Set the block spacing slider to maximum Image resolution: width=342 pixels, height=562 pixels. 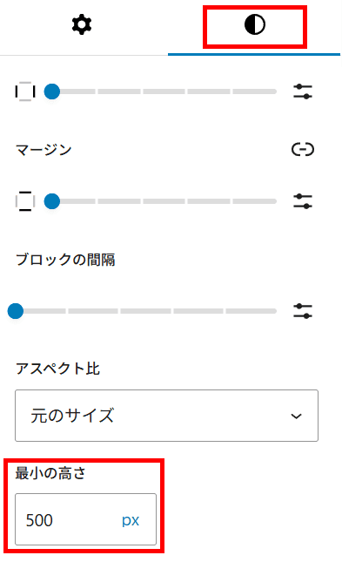coord(275,311)
